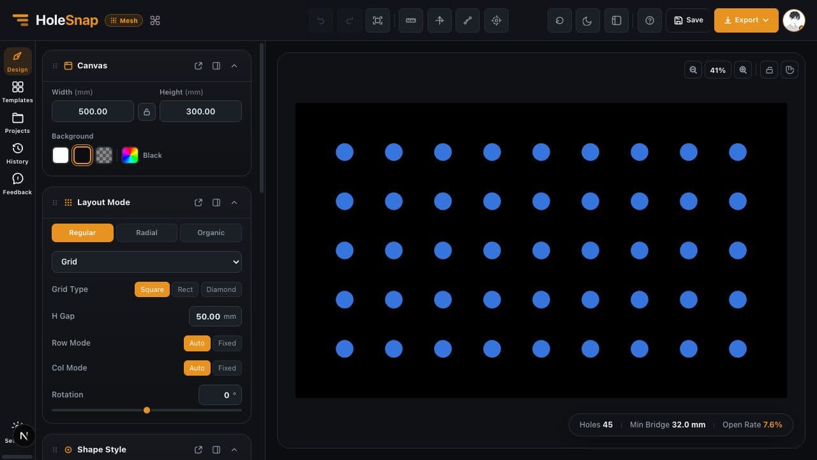Click the fit-to-screen frame icon

(378, 20)
